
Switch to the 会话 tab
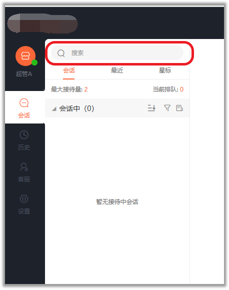point(69,70)
